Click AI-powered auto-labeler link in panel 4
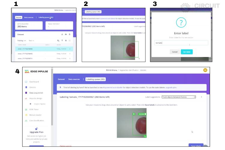Viewport: 225px width, 150px height. 113,87
